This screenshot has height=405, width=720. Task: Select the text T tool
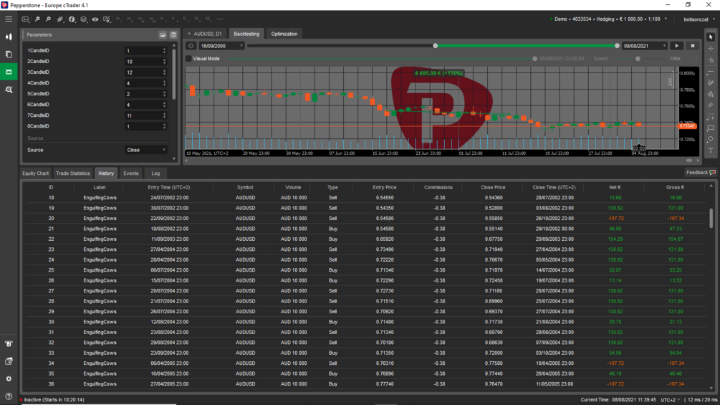[711, 151]
